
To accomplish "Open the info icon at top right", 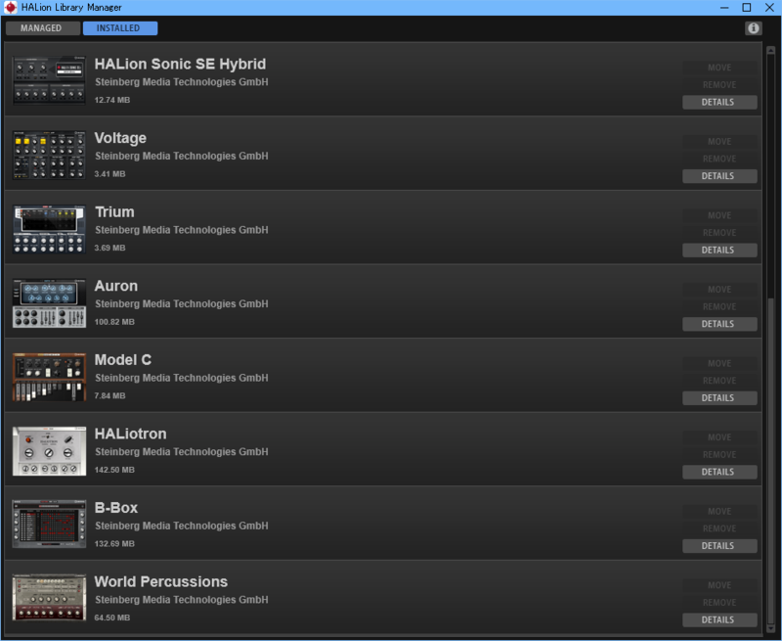I will (x=753, y=28).
